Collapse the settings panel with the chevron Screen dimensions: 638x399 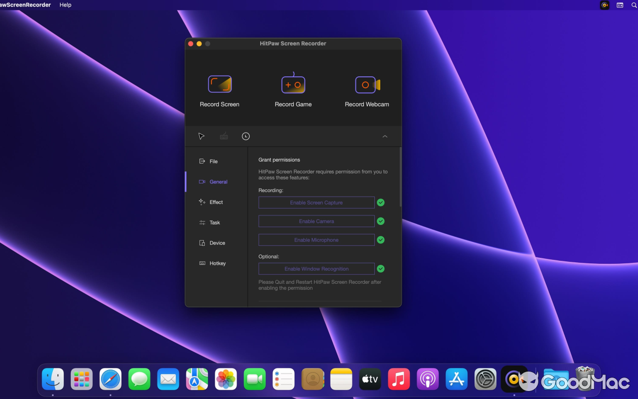point(385,136)
